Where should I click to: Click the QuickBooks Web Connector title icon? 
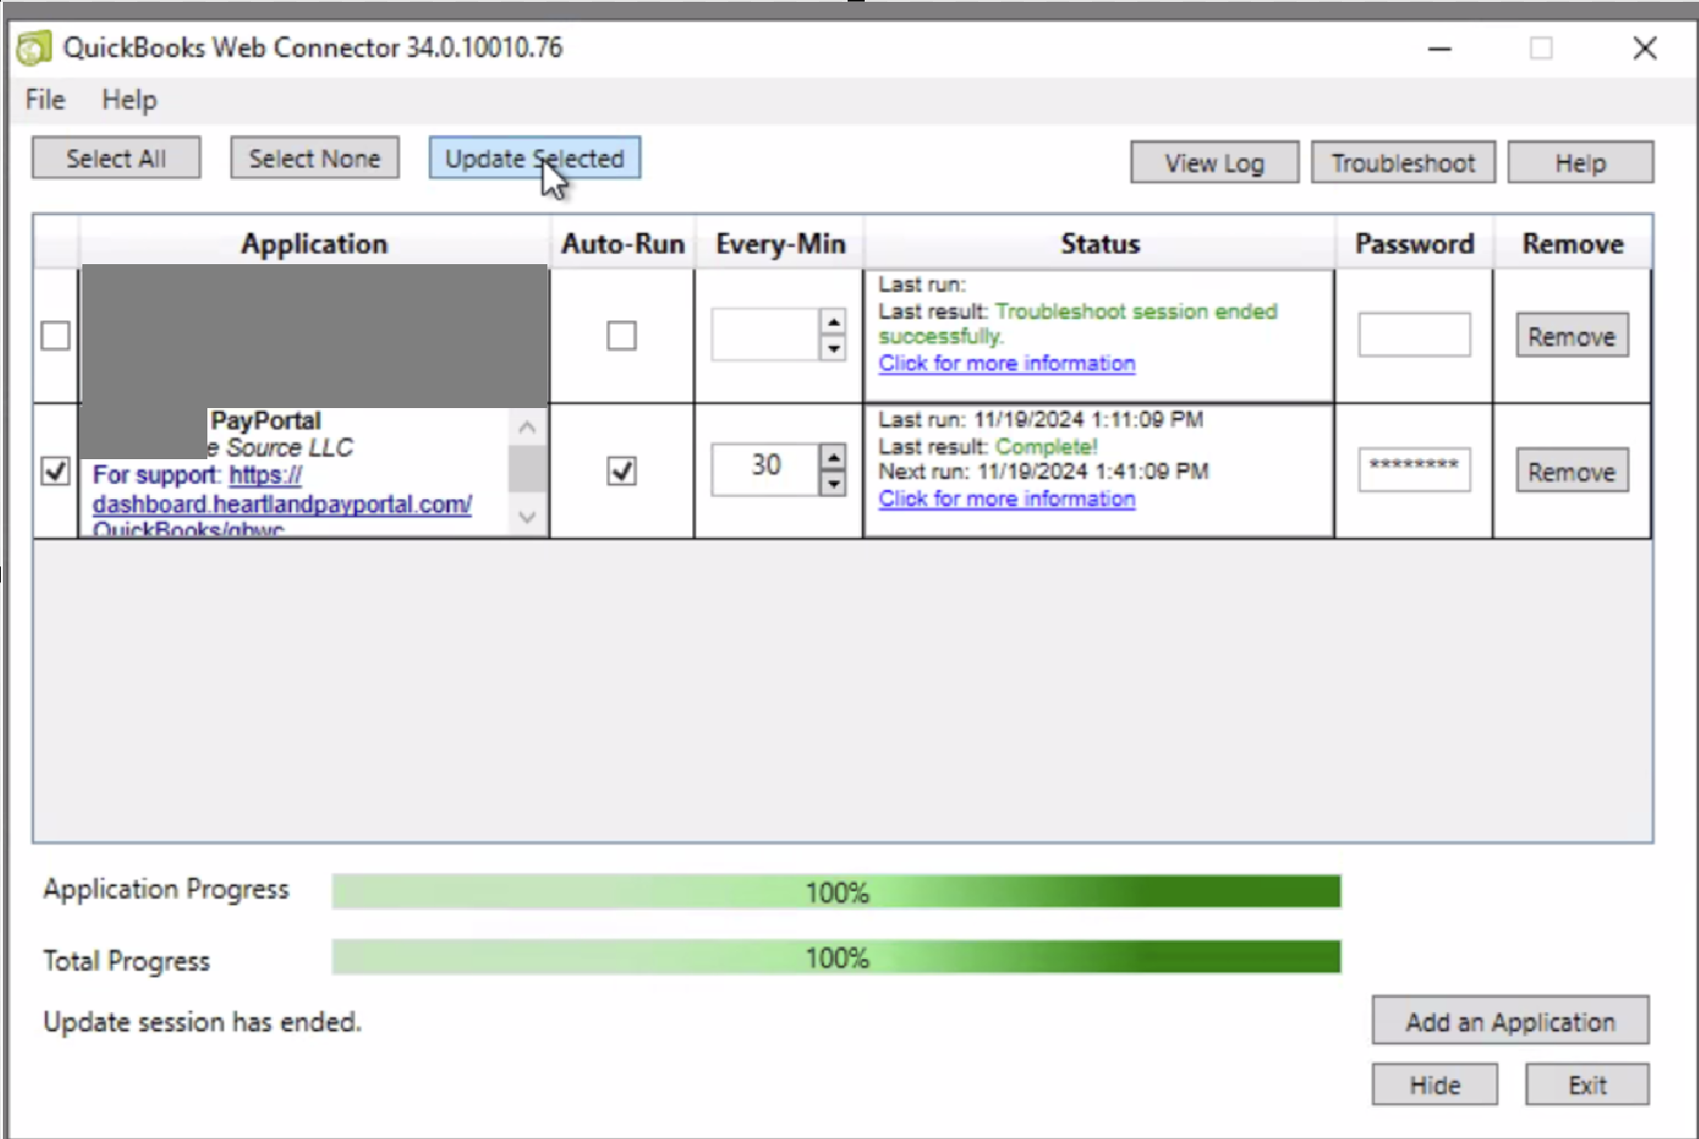[x=34, y=48]
